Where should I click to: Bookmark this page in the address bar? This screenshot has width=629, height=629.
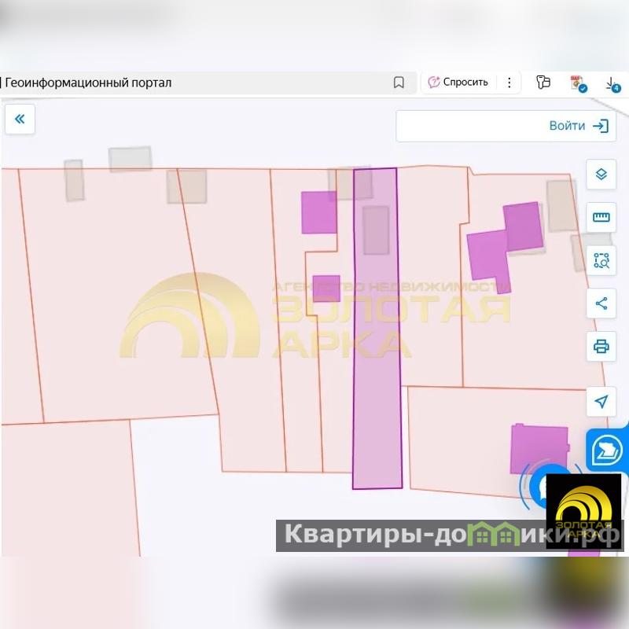(399, 83)
